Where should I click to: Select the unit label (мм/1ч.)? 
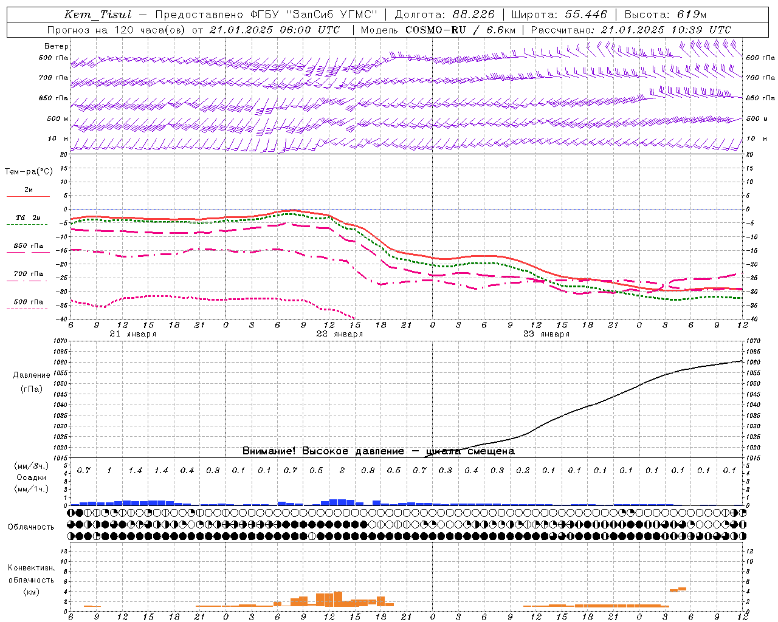point(32,489)
